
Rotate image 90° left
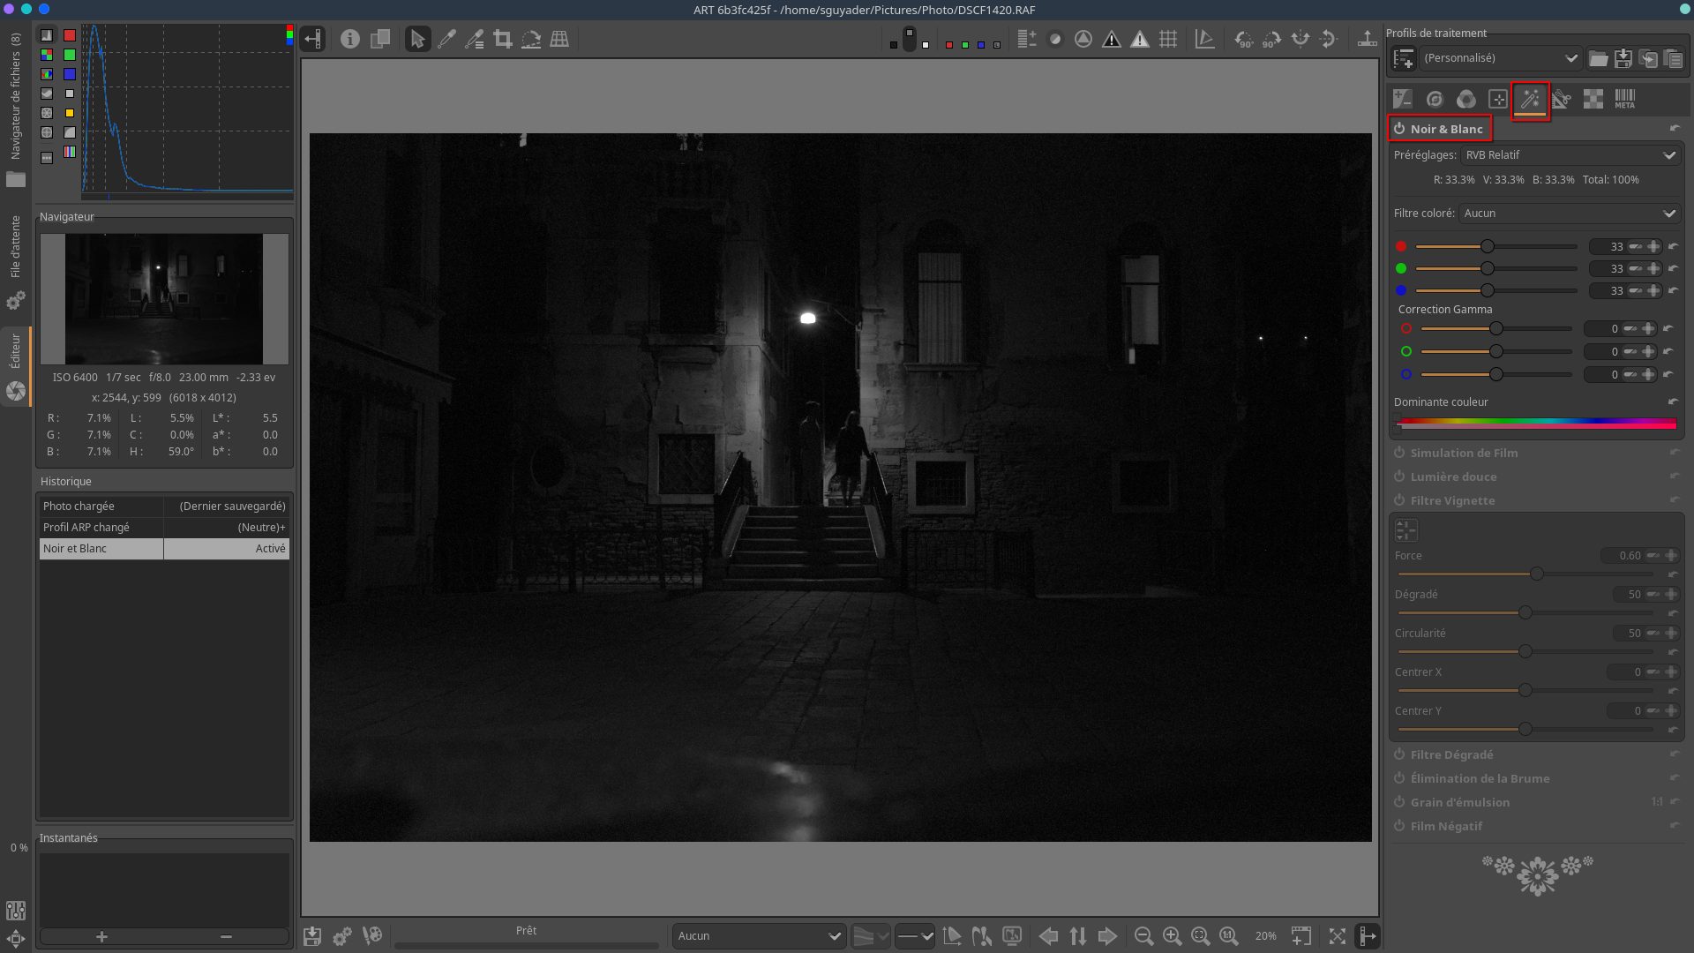click(x=1243, y=40)
